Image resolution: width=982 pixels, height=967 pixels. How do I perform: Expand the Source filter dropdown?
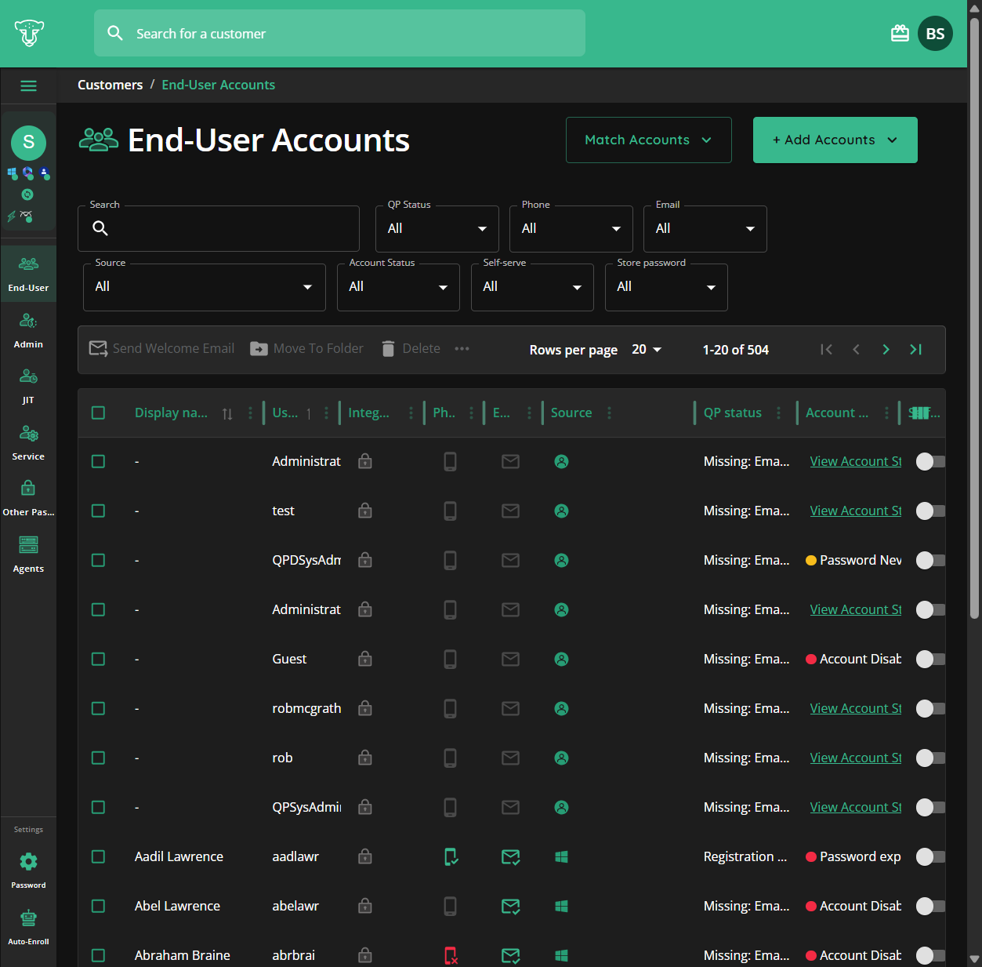(205, 287)
